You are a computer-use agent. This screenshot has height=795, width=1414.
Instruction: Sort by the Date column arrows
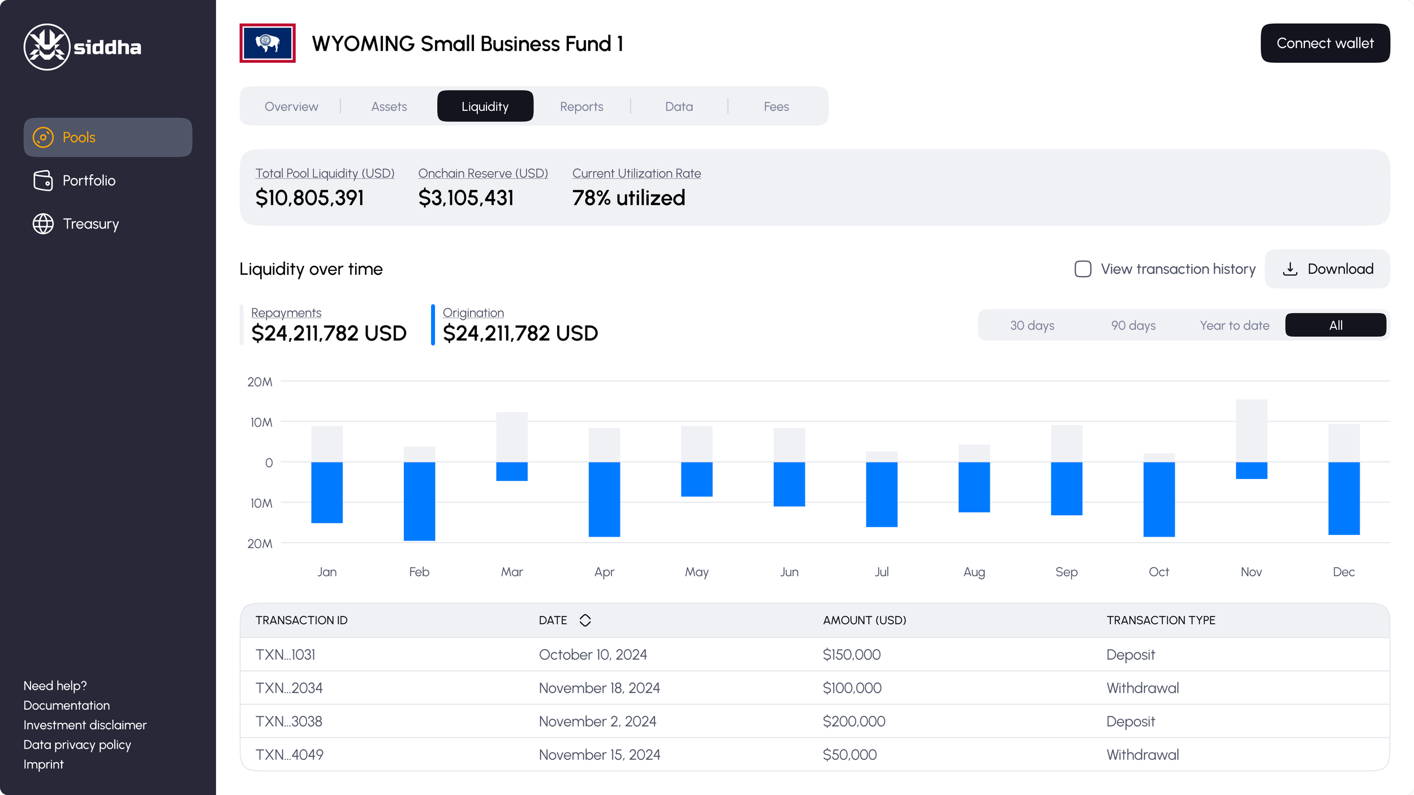(x=585, y=620)
